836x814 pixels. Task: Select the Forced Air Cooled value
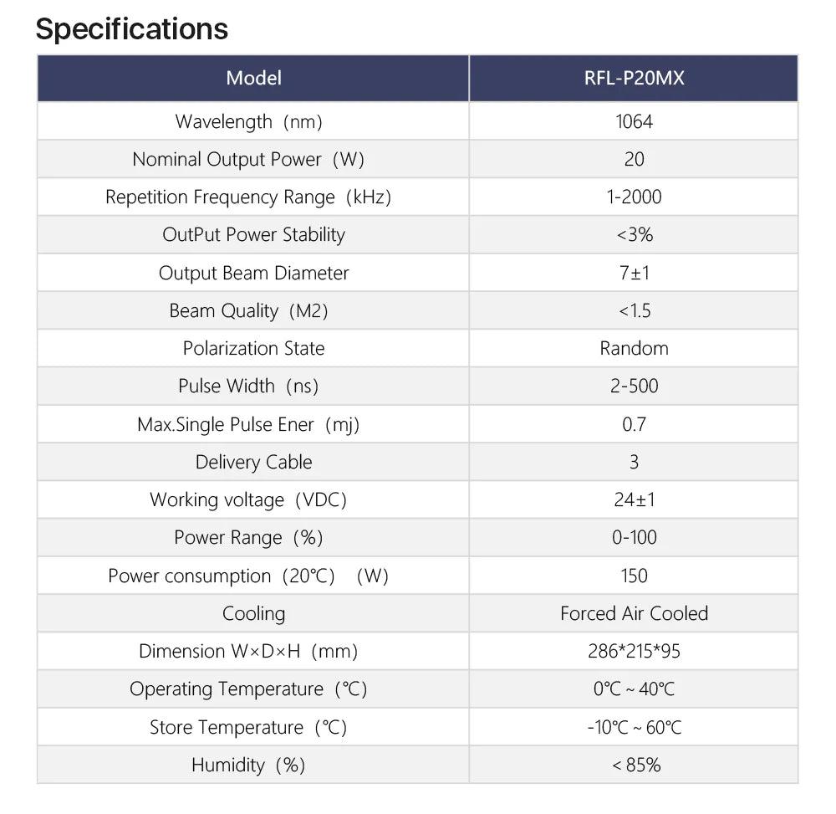click(x=634, y=613)
